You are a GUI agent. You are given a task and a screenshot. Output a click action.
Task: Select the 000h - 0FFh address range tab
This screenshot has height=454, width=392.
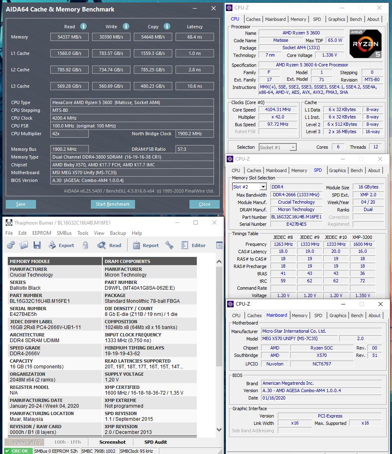(x=24, y=442)
